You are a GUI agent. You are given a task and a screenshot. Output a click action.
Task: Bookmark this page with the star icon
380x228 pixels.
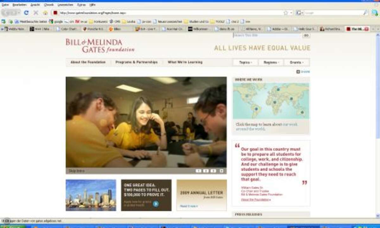[x=286, y=13]
